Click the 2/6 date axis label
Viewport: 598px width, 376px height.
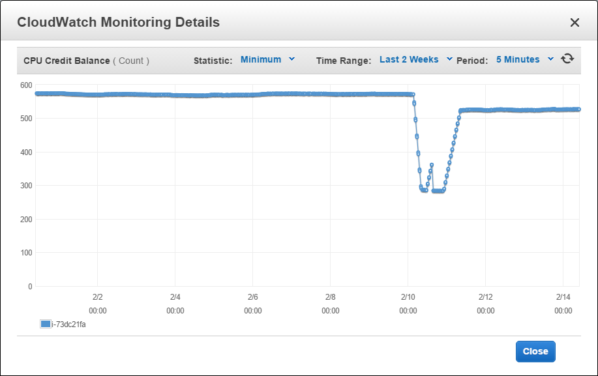(253, 296)
